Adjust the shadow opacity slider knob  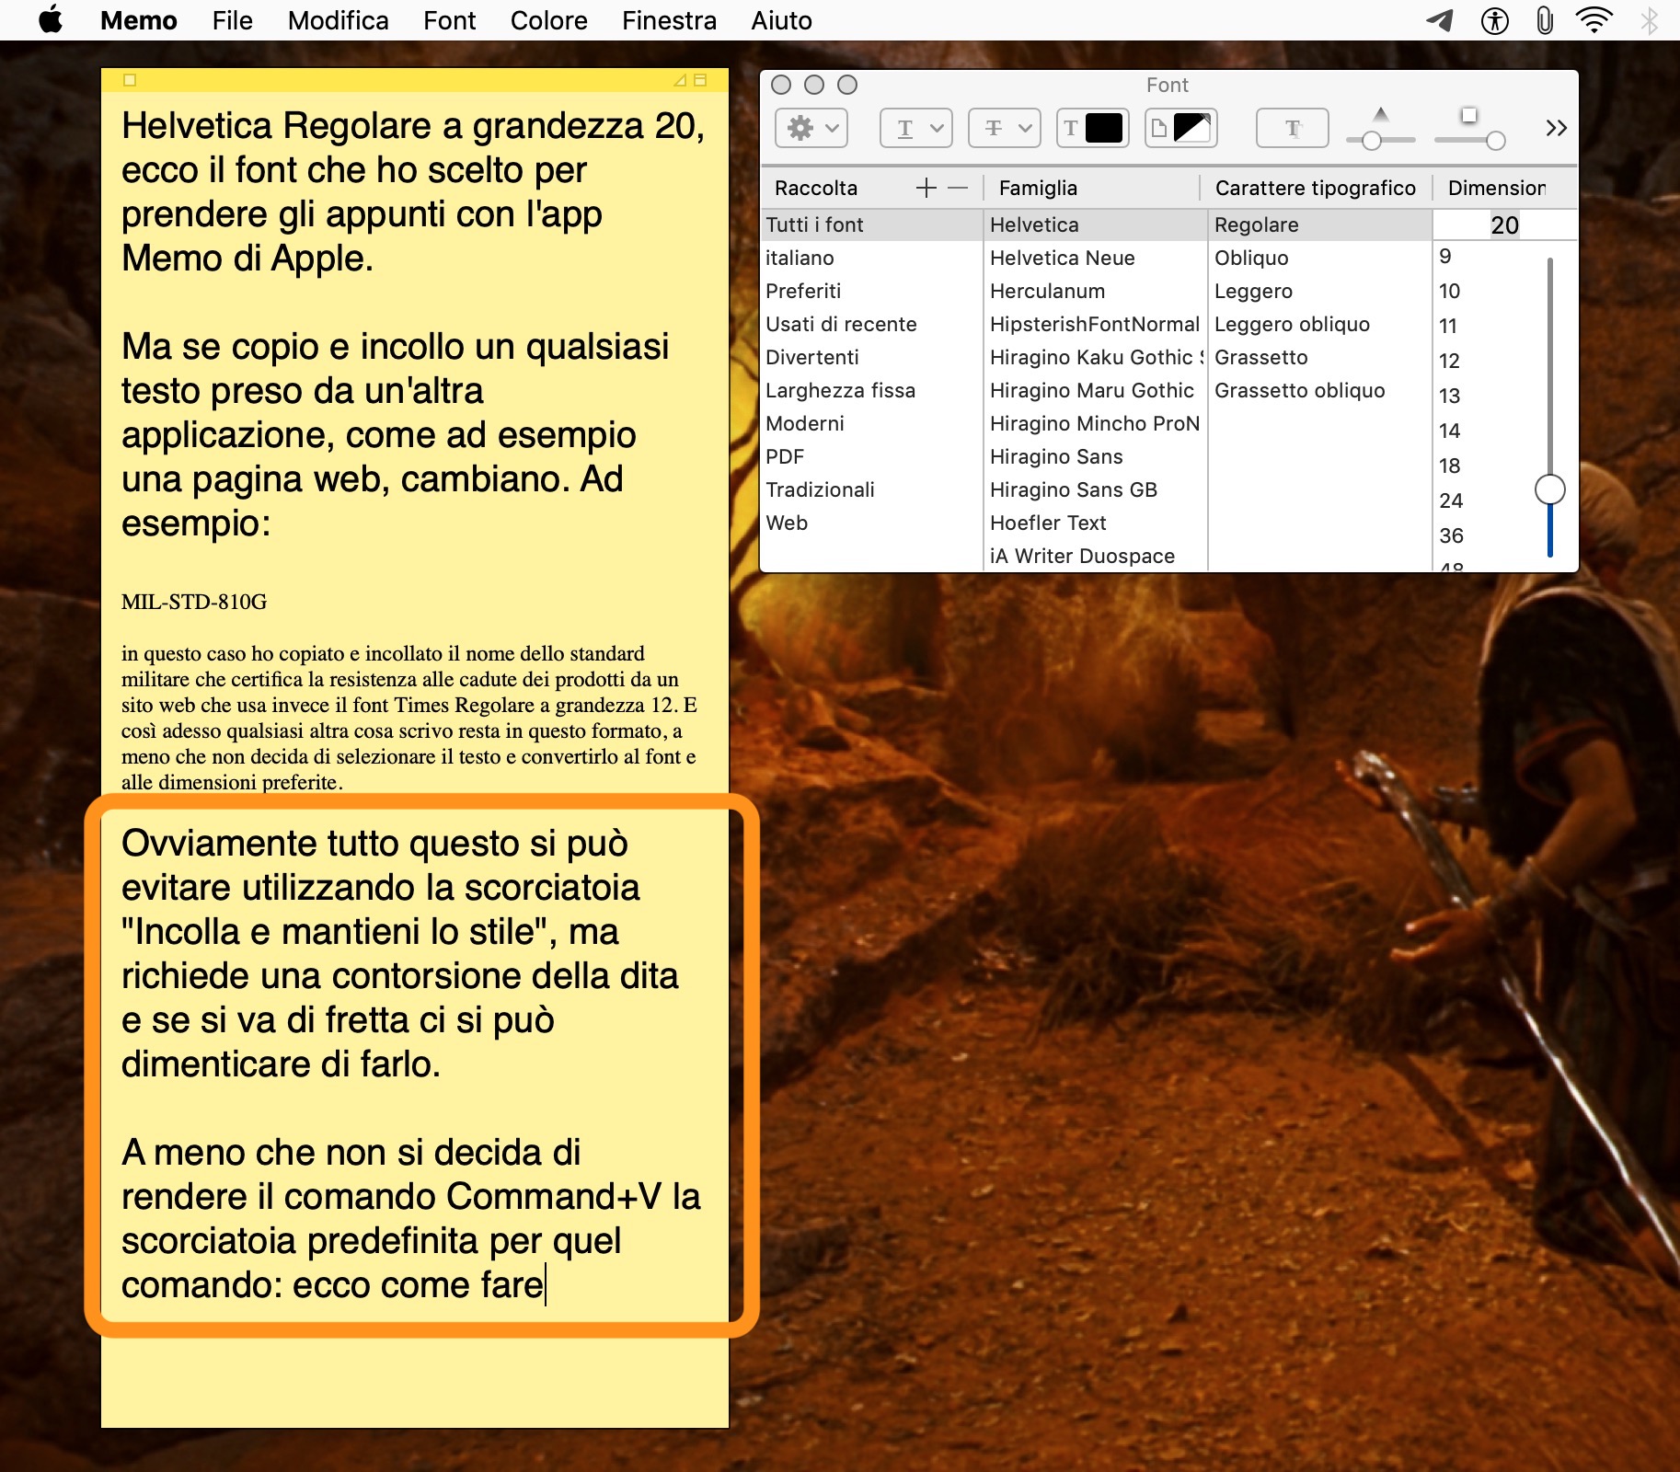tap(1372, 140)
